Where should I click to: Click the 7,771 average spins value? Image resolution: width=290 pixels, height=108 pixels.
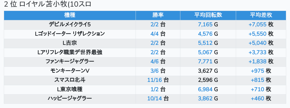pos(205,62)
